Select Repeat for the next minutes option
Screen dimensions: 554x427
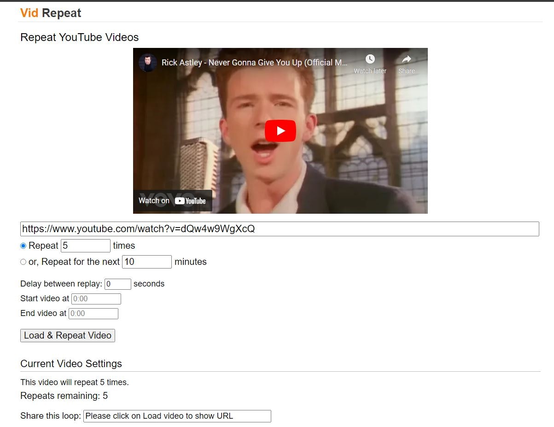23,262
